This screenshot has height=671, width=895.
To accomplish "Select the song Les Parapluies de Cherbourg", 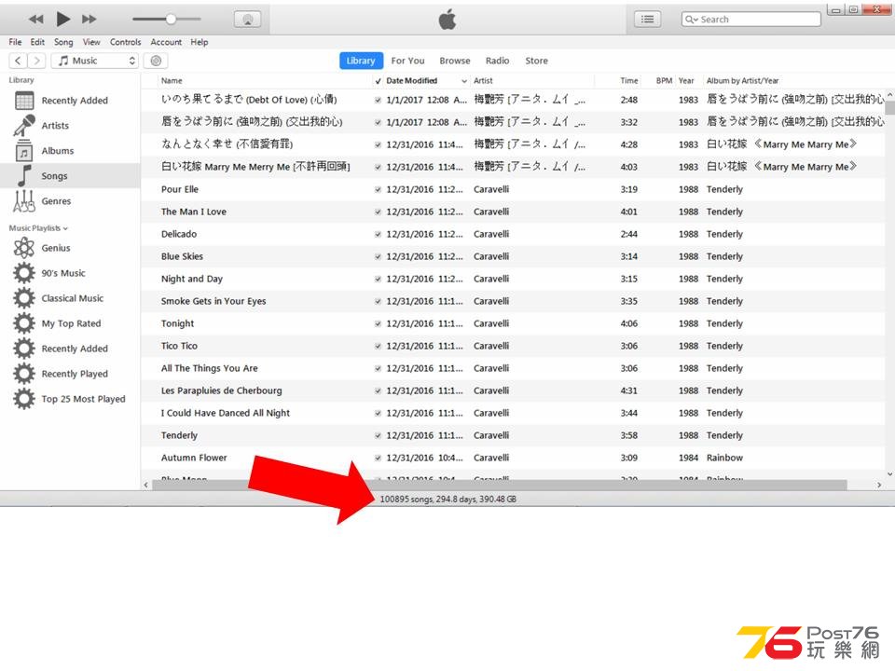I will (222, 390).
